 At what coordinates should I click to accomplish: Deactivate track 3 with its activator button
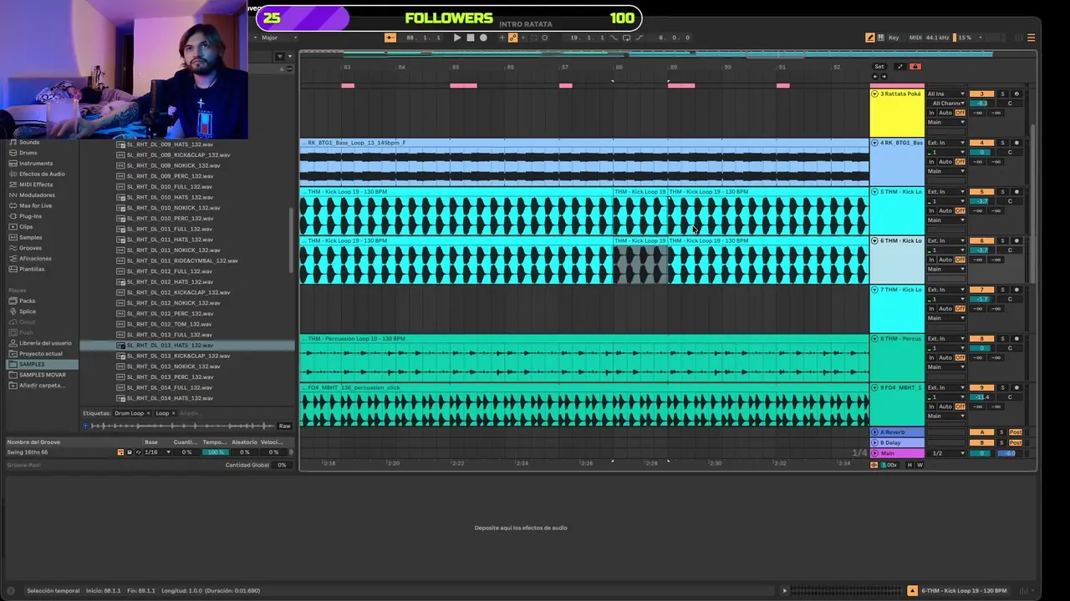(981, 93)
